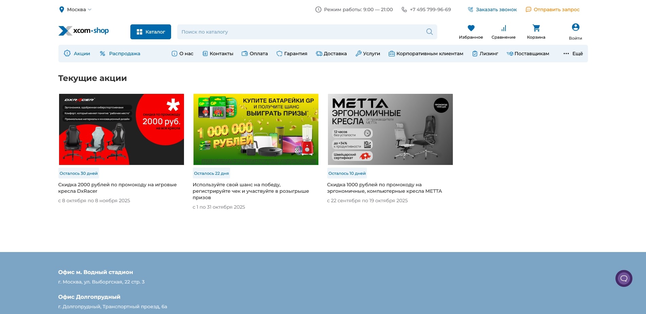Open the DxRacer chair discount link

pos(117,188)
